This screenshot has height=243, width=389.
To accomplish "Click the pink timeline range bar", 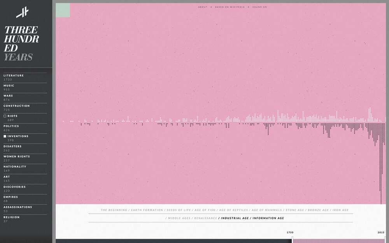I will click(x=338, y=241).
